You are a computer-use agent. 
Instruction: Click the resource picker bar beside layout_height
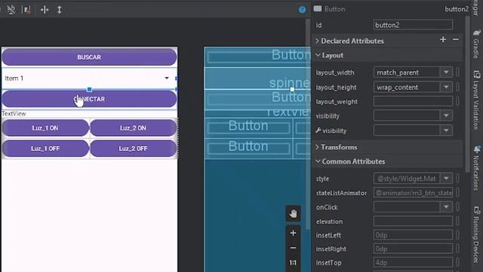[x=457, y=88]
